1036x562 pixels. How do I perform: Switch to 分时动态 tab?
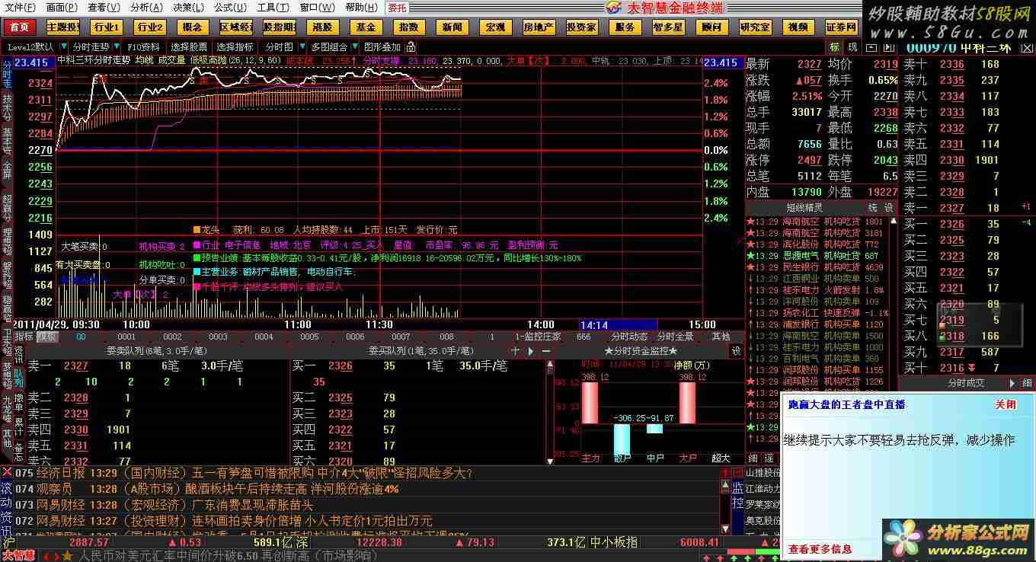(x=629, y=337)
